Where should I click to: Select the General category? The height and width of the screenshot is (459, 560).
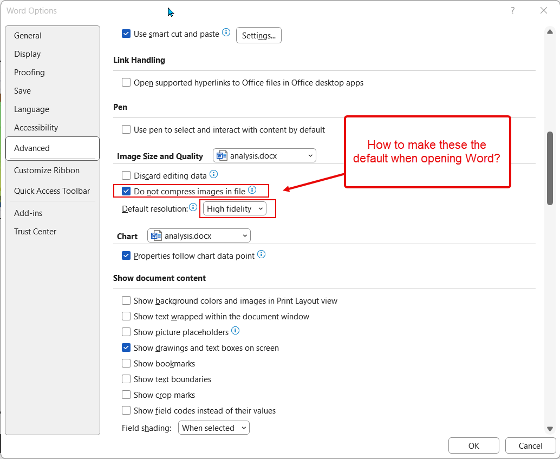pyautogui.click(x=53, y=36)
